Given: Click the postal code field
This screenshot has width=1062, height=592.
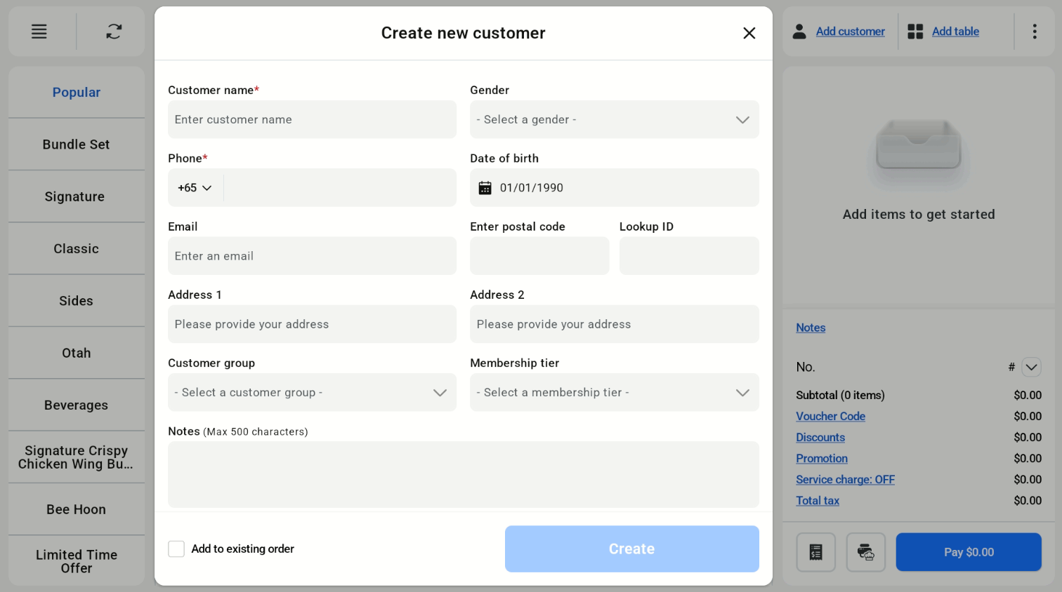Looking at the screenshot, I should pos(539,256).
